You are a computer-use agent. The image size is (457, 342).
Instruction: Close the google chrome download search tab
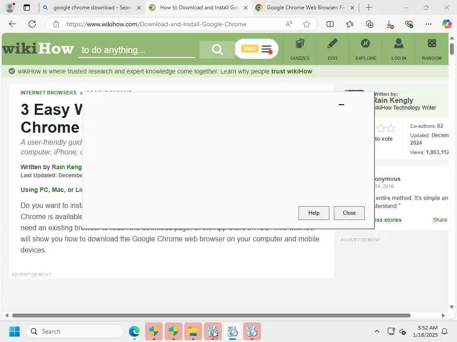pyautogui.click(x=139, y=8)
